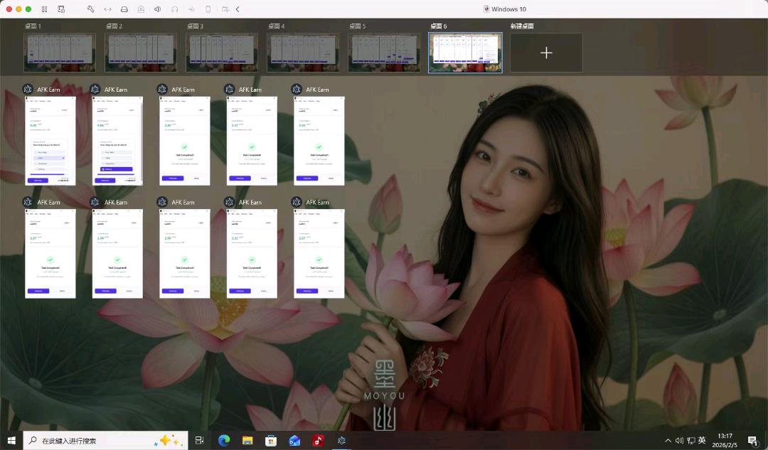768x450 pixels.
Task: Open the VM wrench settings icon
Action: [90, 9]
